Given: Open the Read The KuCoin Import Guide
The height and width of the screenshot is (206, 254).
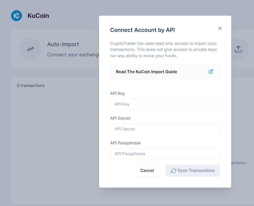Looking at the screenshot, I should 165,72.
